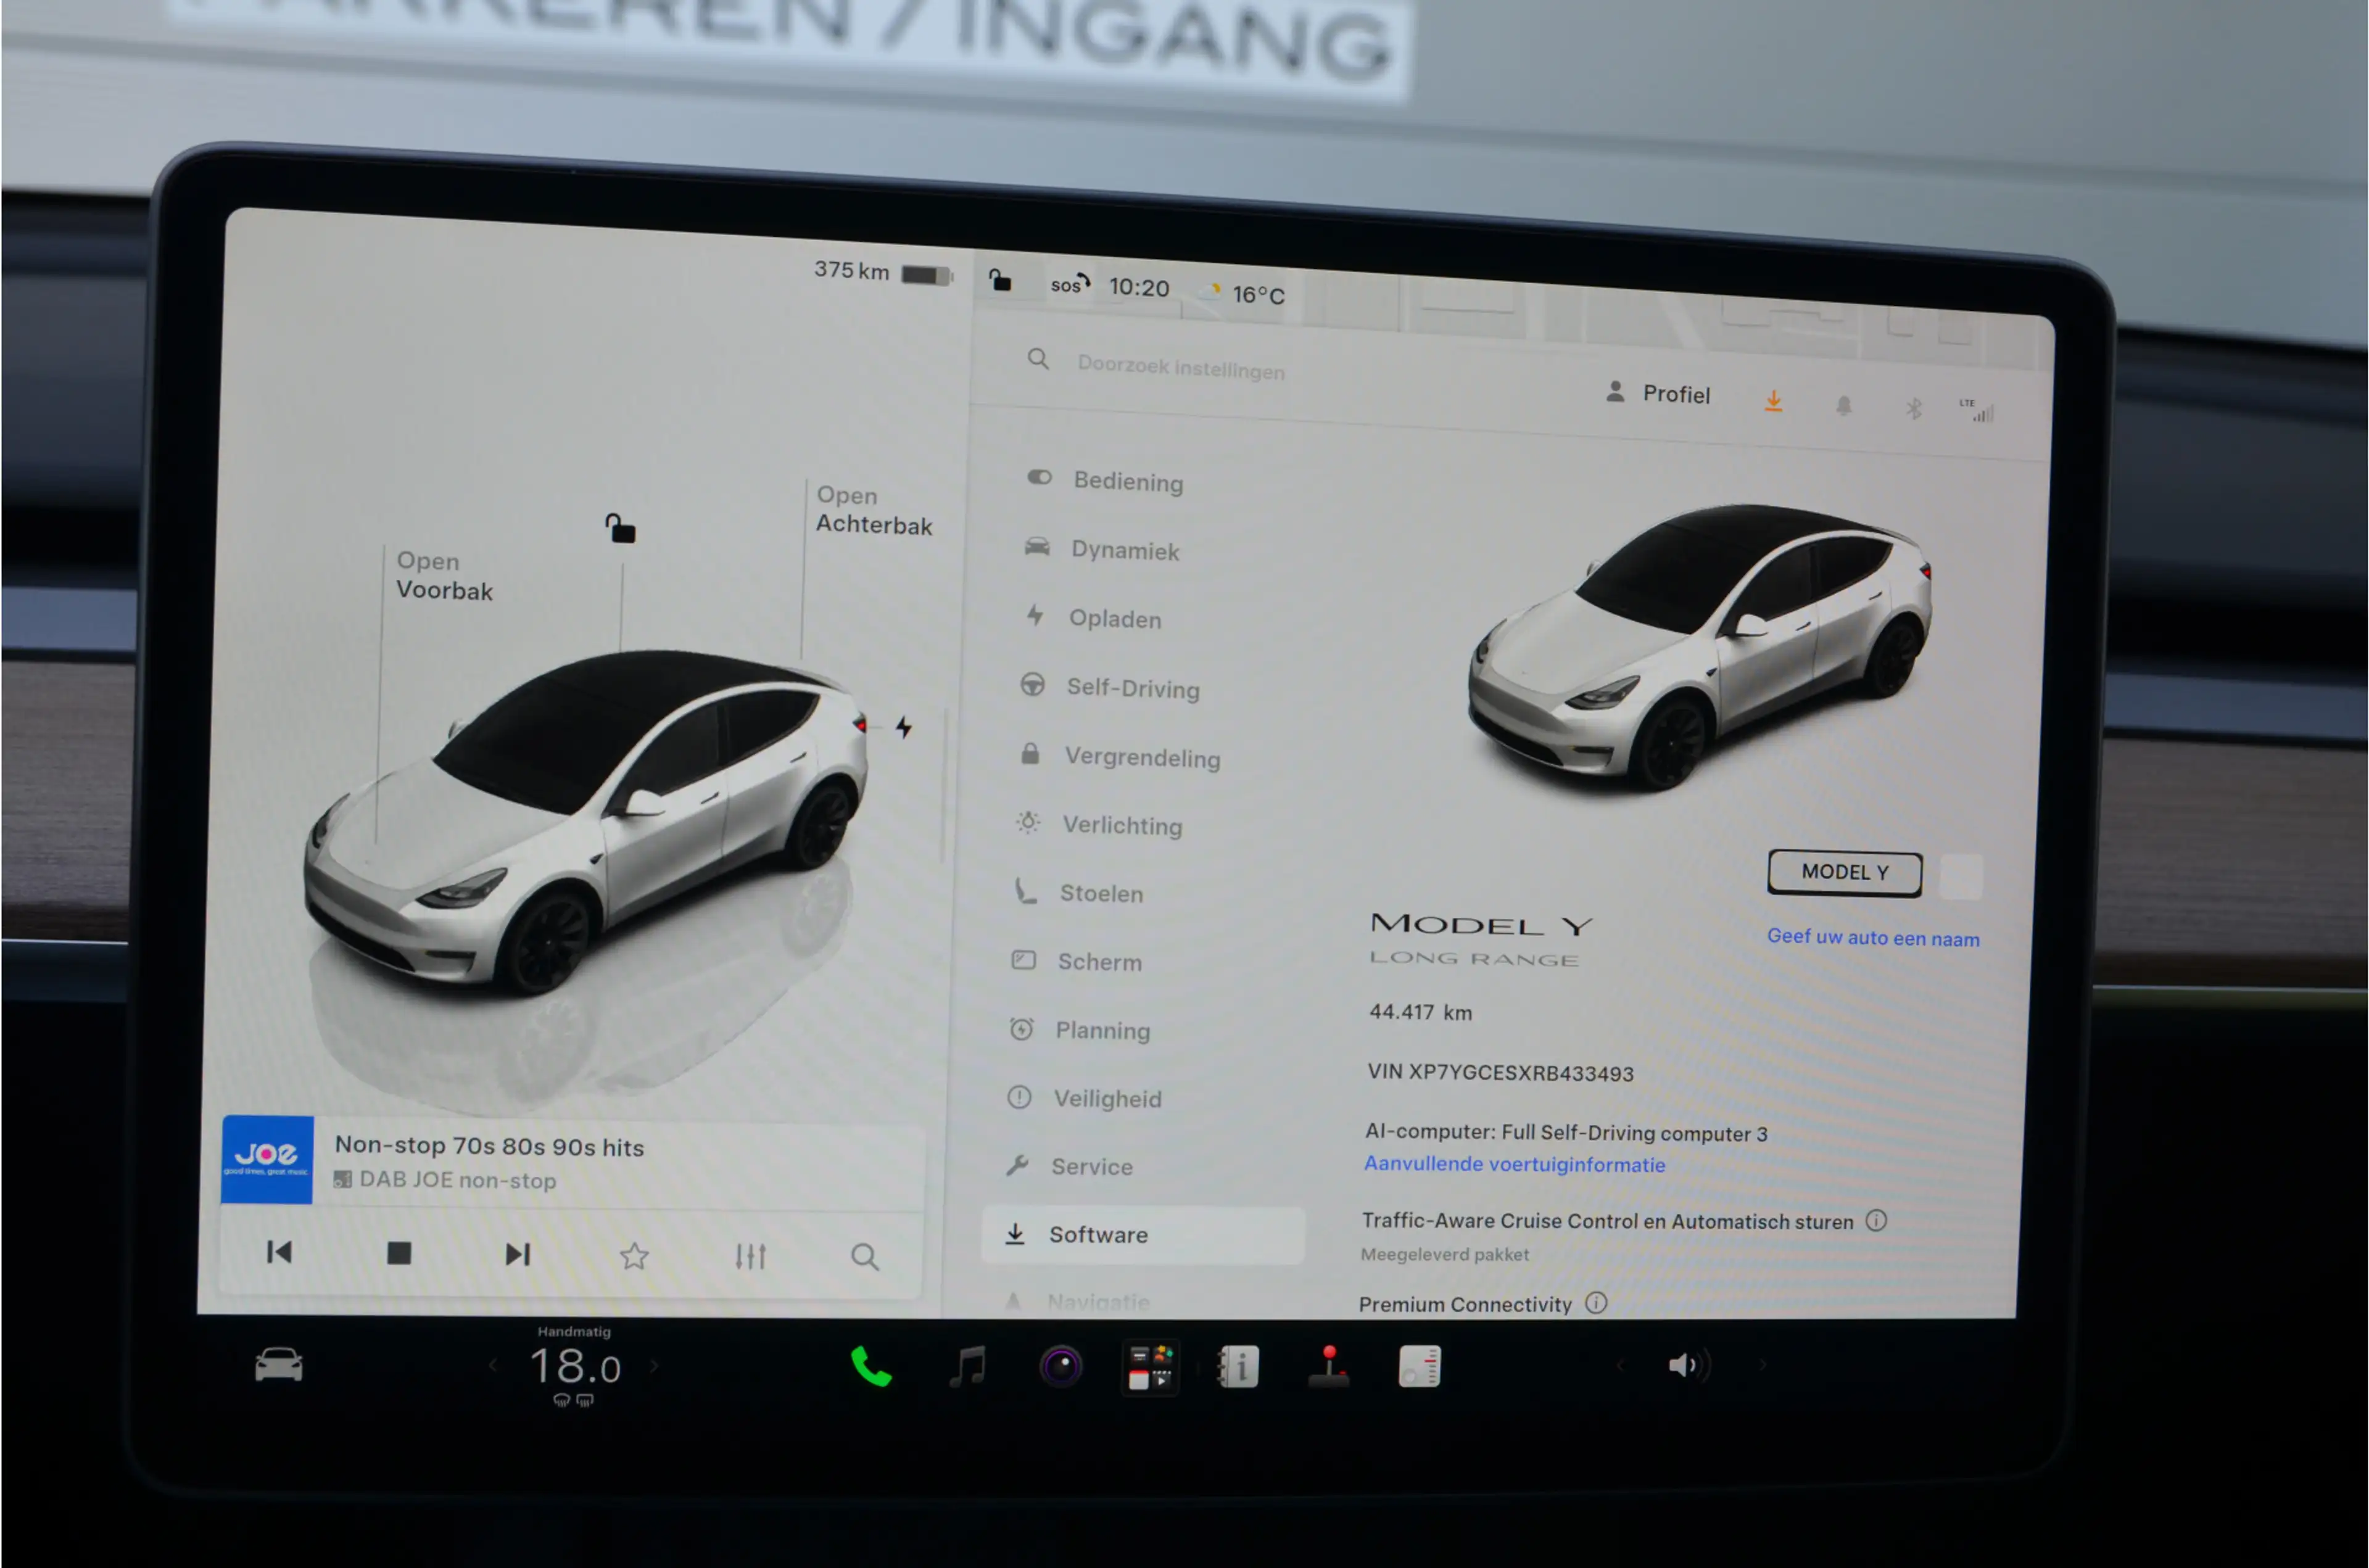Open Bluetooth settings icon
2369x1568 pixels.
point(1913,408)
